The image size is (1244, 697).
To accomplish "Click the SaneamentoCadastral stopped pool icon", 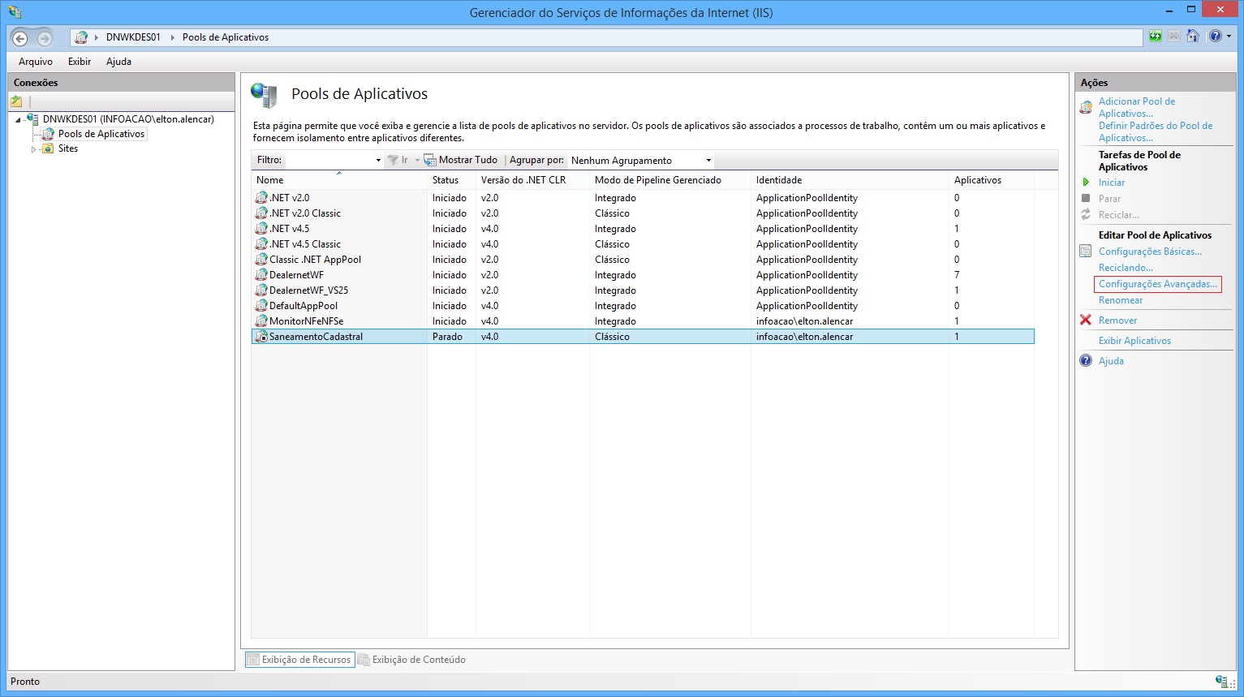I will point(261,336).
